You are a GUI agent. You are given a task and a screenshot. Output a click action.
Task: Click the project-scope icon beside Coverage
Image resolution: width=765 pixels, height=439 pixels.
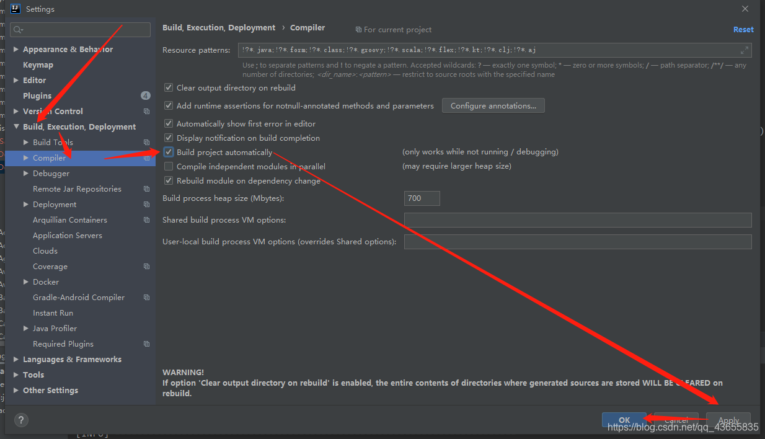(146, 267)
